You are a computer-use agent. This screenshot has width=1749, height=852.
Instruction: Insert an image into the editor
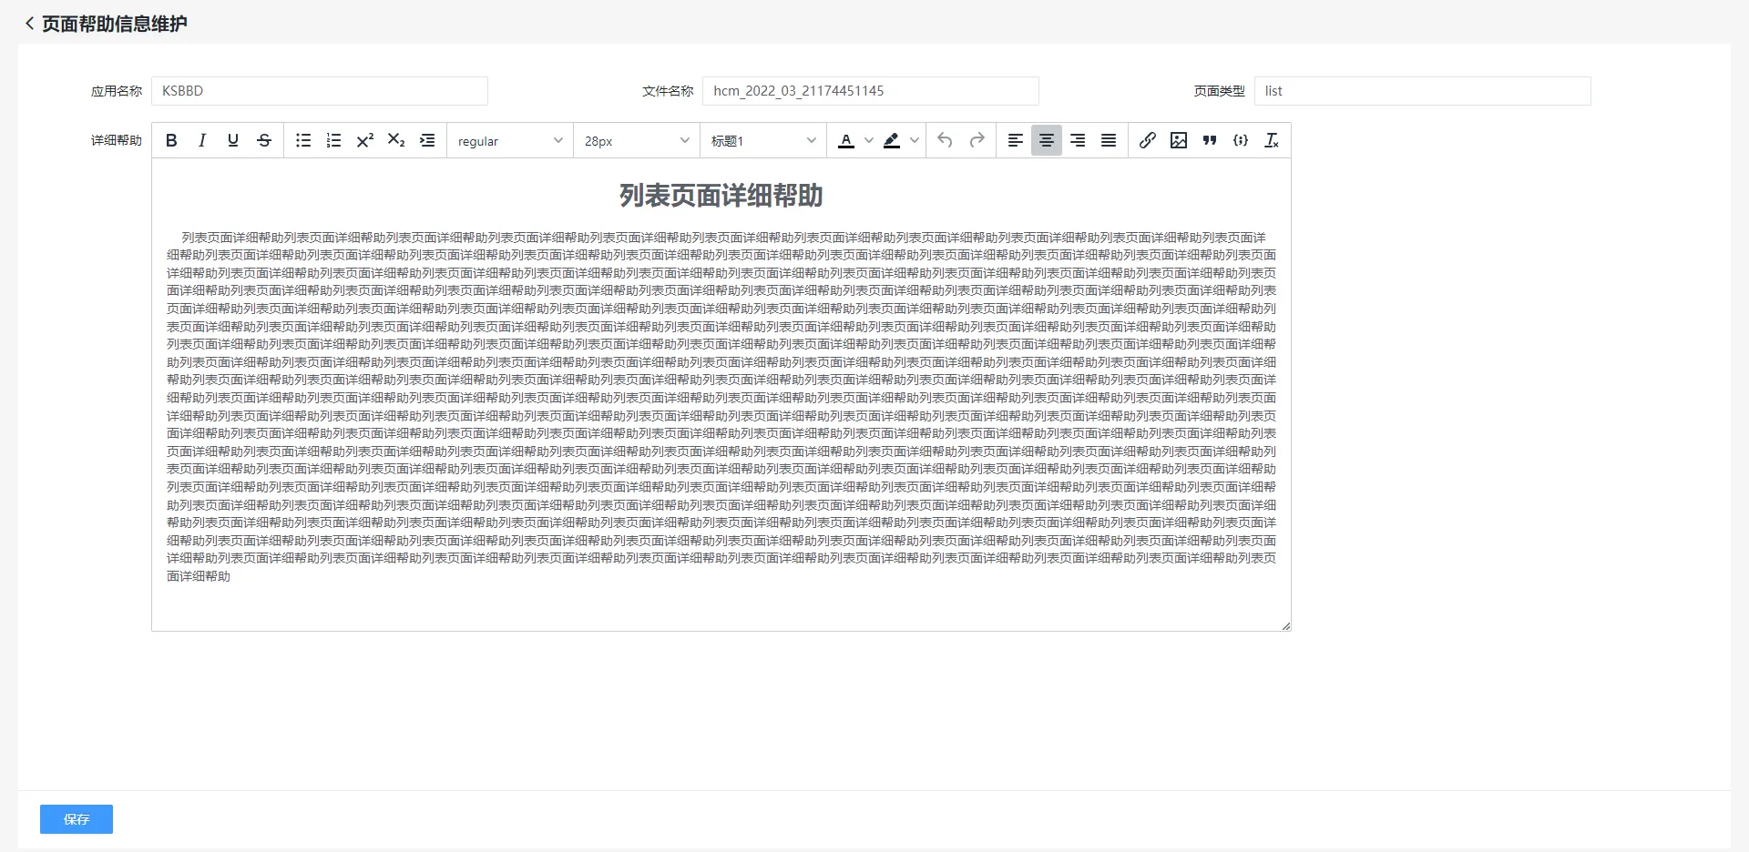[x=1179, y=140]
